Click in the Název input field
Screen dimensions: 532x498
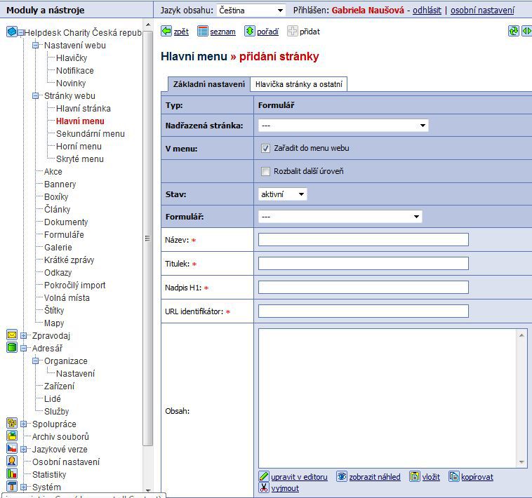(364, 240)
